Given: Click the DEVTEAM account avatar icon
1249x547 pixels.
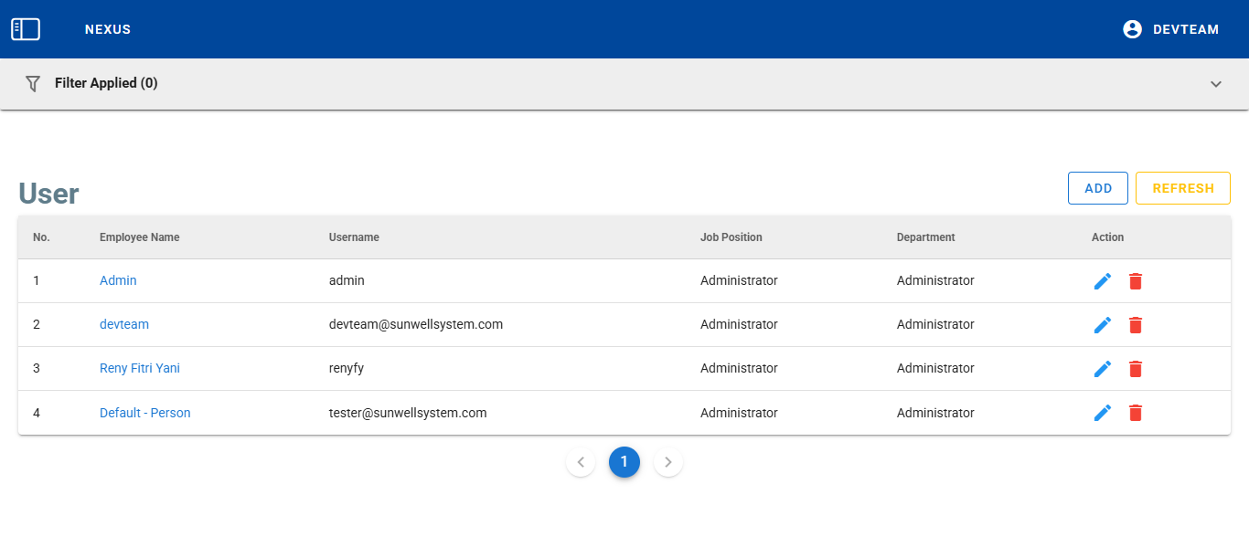Looking at the screenshot, I should pyautogui.click(x=1132, y=29).
